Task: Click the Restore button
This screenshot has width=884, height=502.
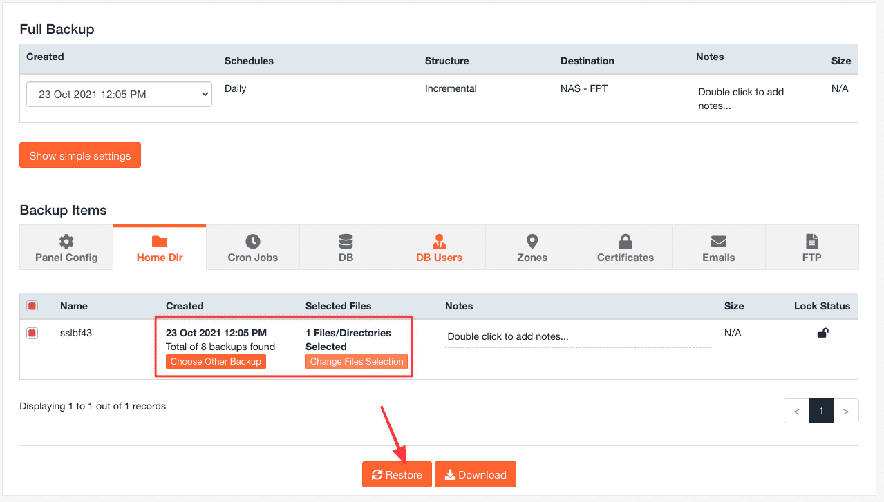Action: tap(397, 474)
